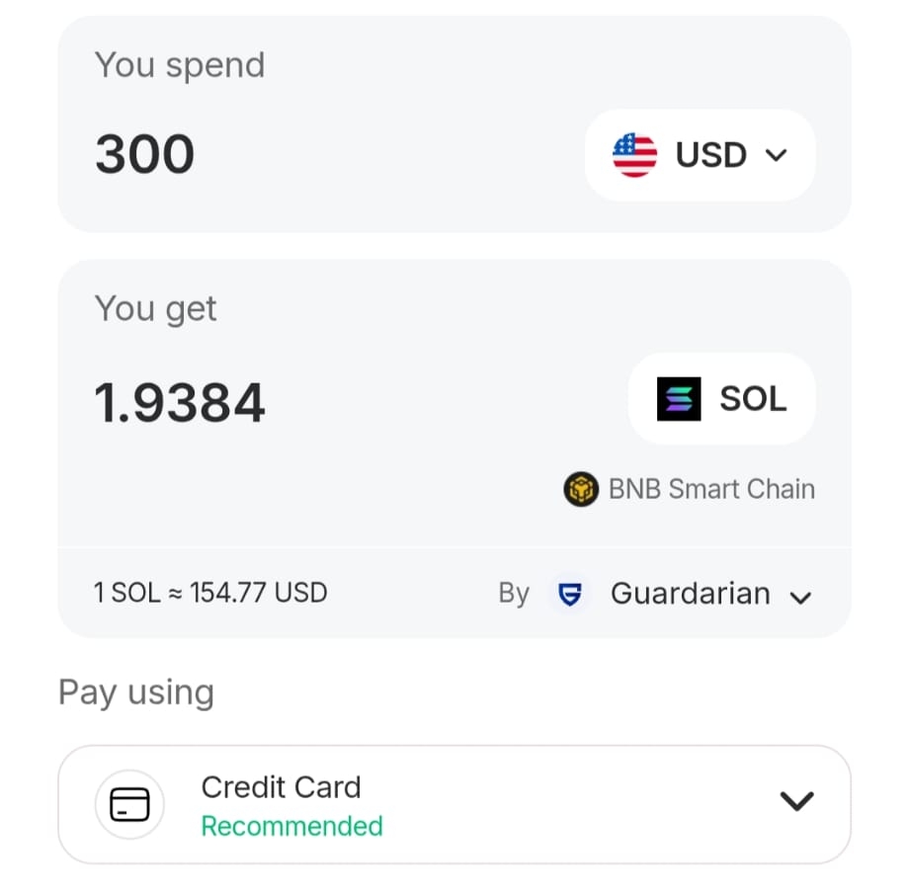Click the You get label
910x894 pixels.
tap(155, 309)
